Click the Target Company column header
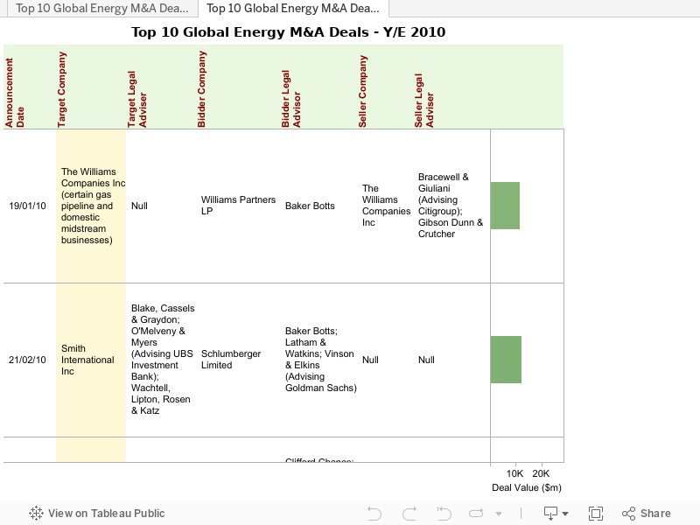 click(x=62, y=89)
